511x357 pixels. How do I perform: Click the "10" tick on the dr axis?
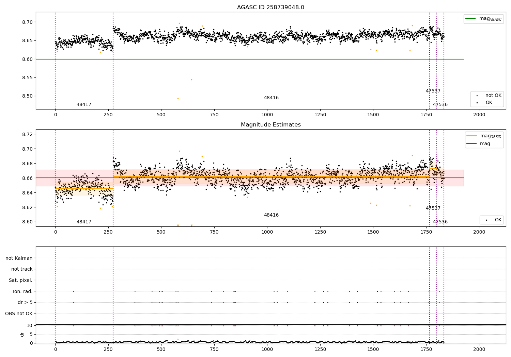tap(29, 325)
